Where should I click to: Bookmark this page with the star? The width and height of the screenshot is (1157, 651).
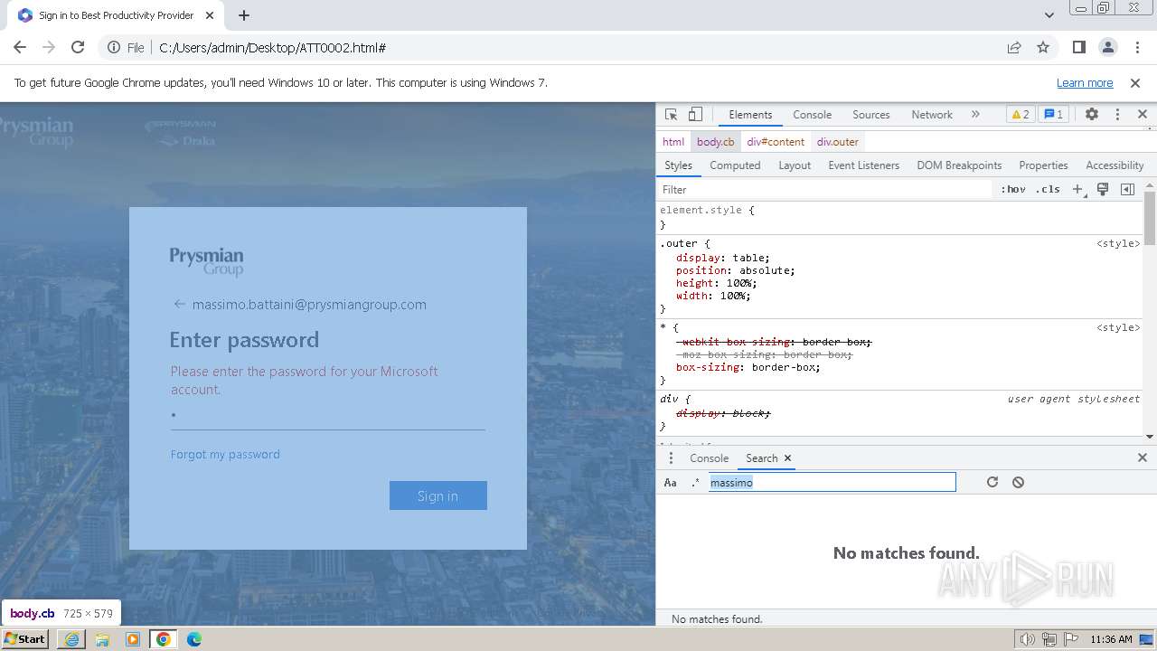click(1043, 47)
